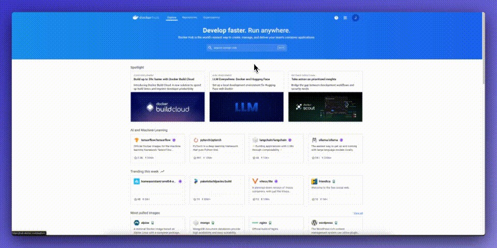This screenshot has width=497, height=248.
Task: Open the user avatar J menu
Action: point(355,18)
